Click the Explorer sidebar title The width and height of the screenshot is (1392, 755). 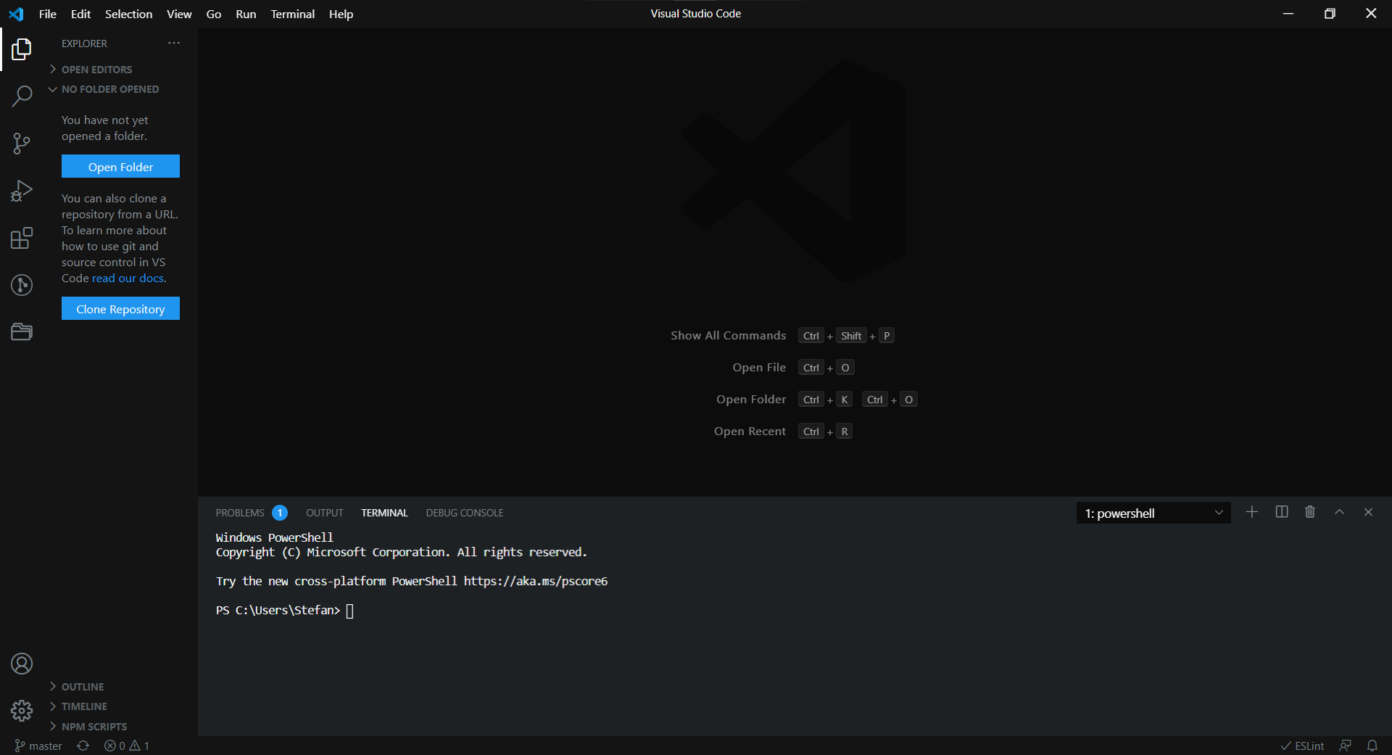click(84, 44)
